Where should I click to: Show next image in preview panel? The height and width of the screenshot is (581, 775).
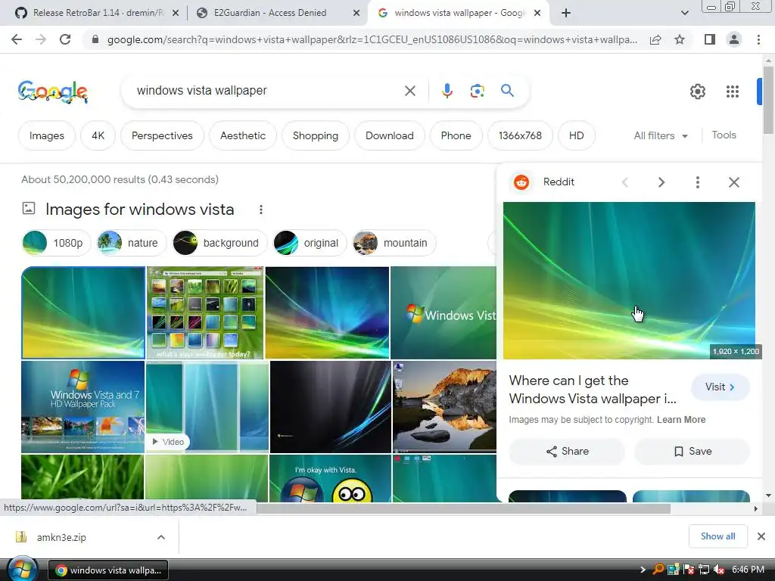pyautogui.click(x=661, y=182)
